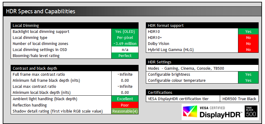The image size is (265, 124).
Task: Select the 'HDR500 True Black' certification tier cell
Action: 239,99
